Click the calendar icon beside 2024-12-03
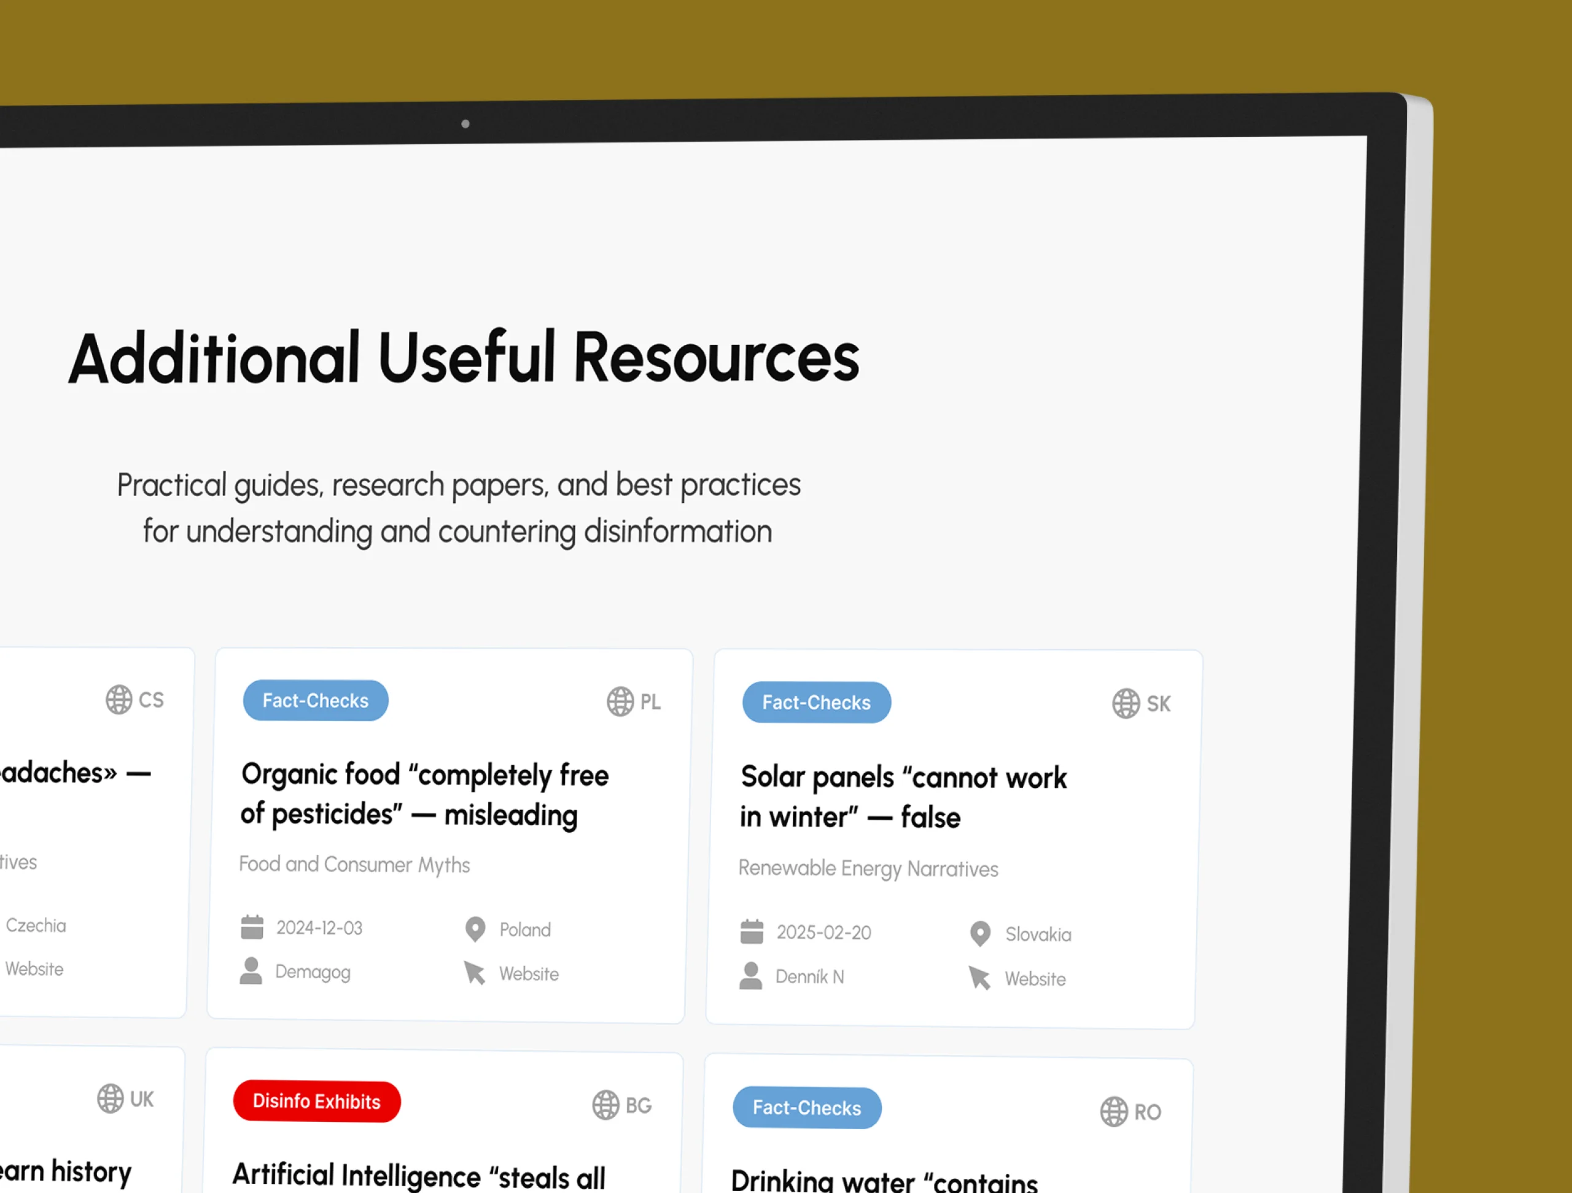1572x1193 pixels. tap(252, 927)
